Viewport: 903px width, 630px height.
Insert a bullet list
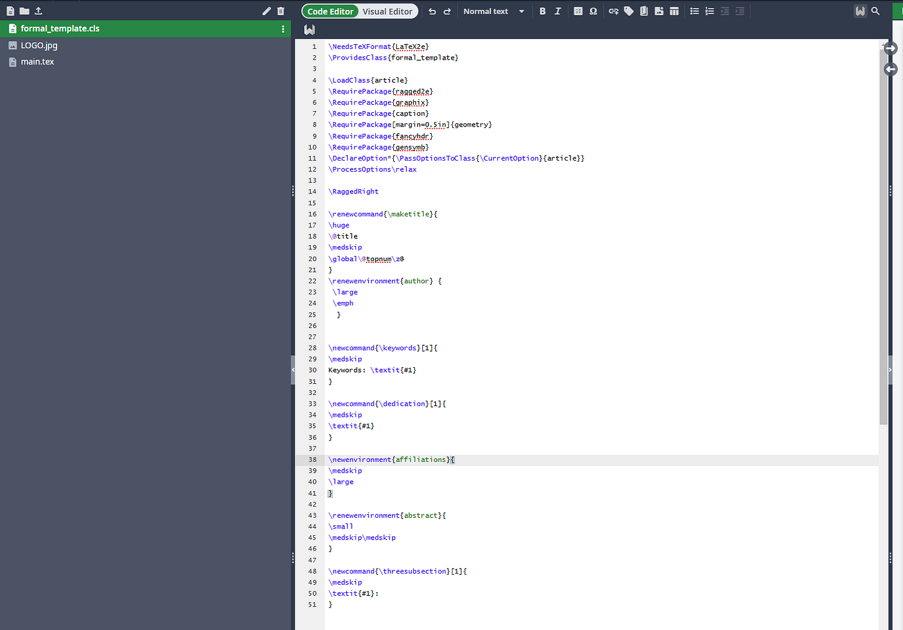(x=695, y=11)
